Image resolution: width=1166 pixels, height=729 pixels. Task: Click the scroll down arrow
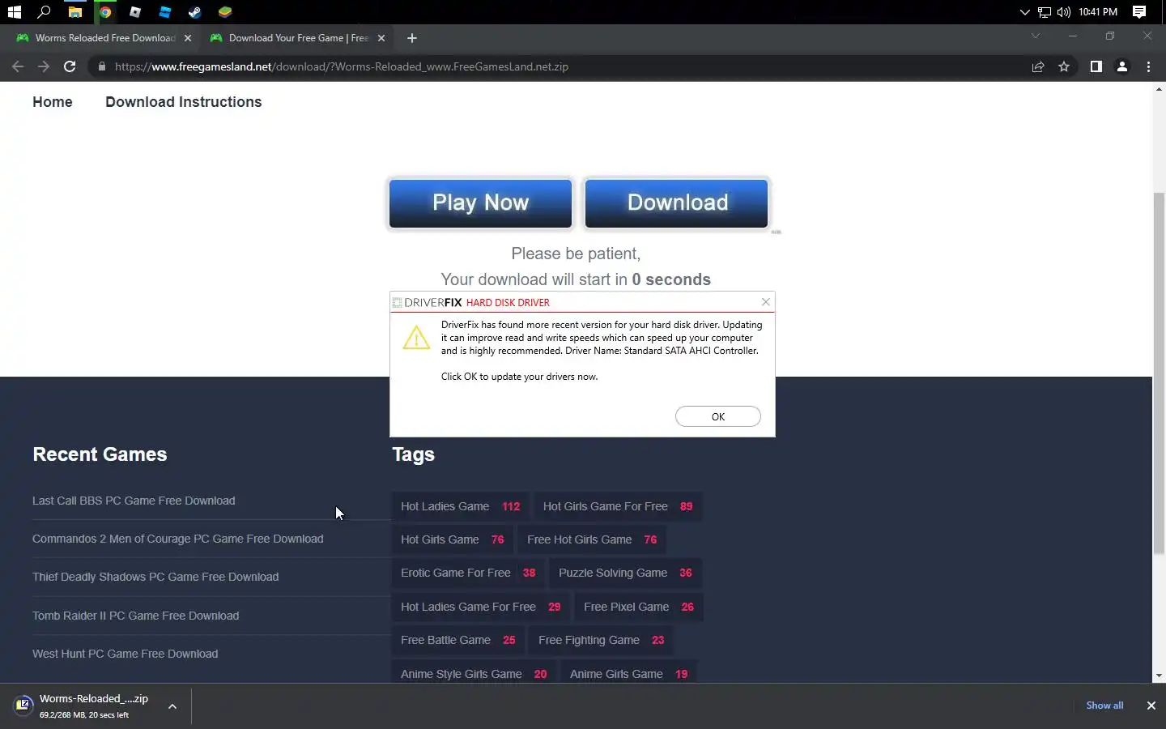[x=1159, y=676]
